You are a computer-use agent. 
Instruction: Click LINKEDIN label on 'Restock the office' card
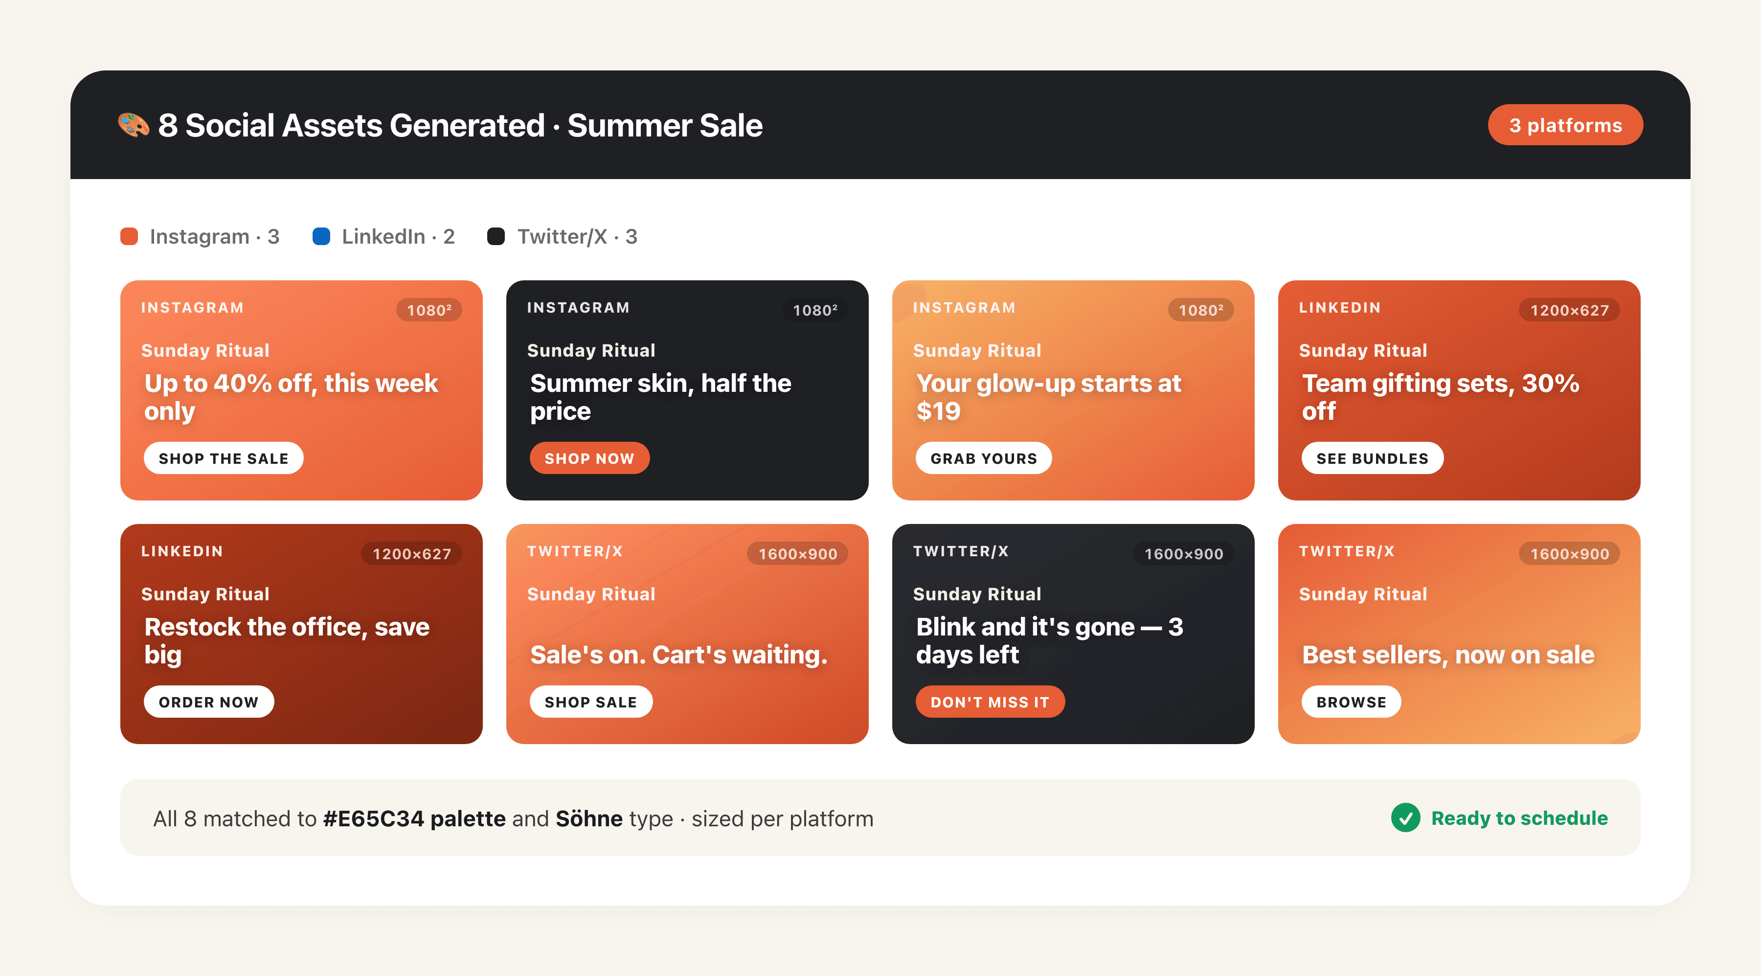click(182, 551)
